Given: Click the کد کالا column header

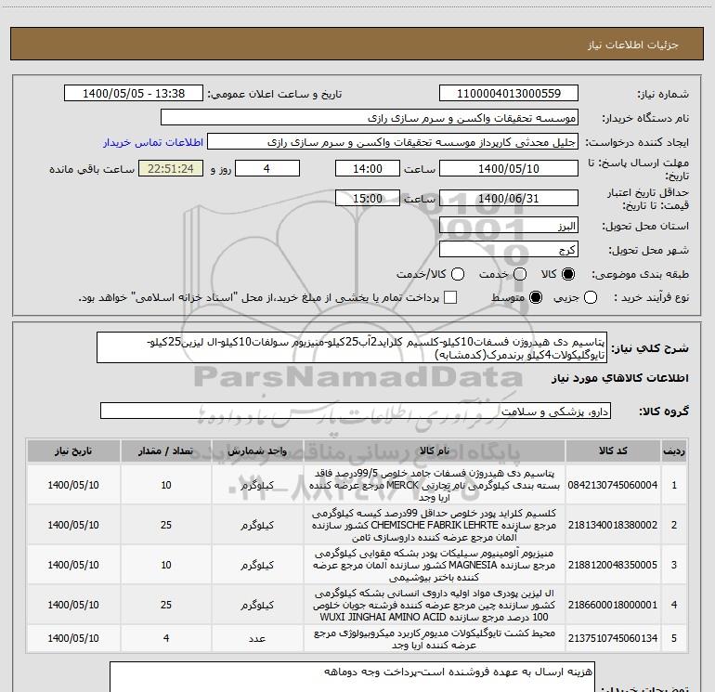Looking at the screenshot, I should tap(613, 450).
